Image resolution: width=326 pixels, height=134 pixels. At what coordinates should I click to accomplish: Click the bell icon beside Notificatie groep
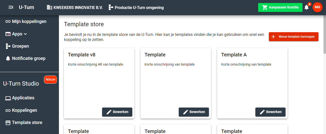click(8, 58)
